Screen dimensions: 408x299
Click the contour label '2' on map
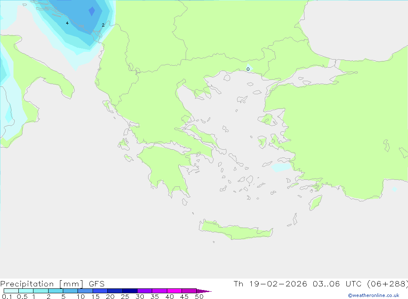coord(103,25)
